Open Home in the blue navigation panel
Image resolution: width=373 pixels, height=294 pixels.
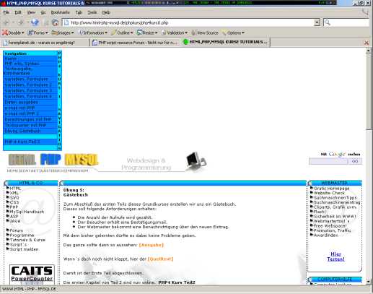pyautogui.click(x=11, y=59)
